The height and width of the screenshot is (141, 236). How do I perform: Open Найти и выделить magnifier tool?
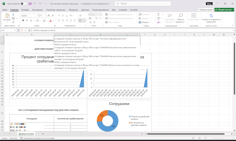(x=180, y=18)
